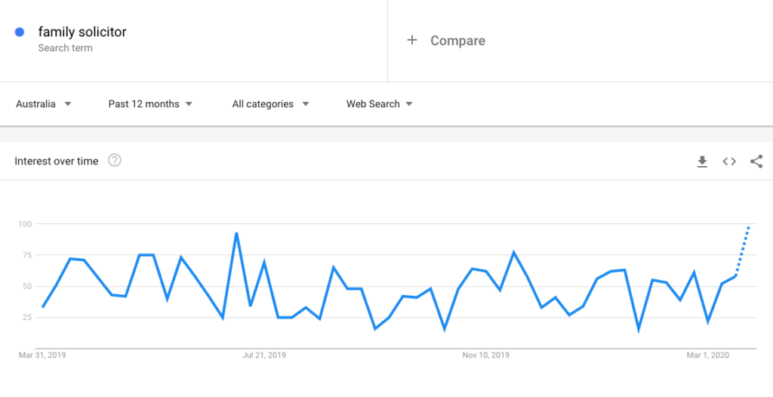Download the interest over time data
The image size is (773, 397).
(702, 162)
